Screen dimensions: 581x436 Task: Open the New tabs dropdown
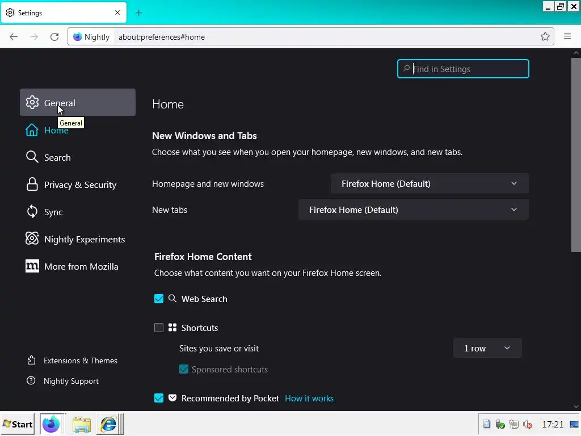[413, 209]
